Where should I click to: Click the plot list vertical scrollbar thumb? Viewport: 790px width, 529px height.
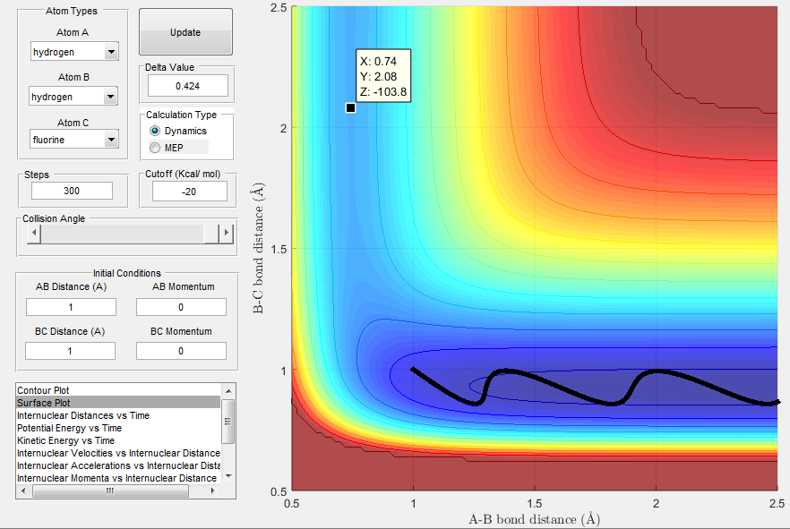click(228, 422)
